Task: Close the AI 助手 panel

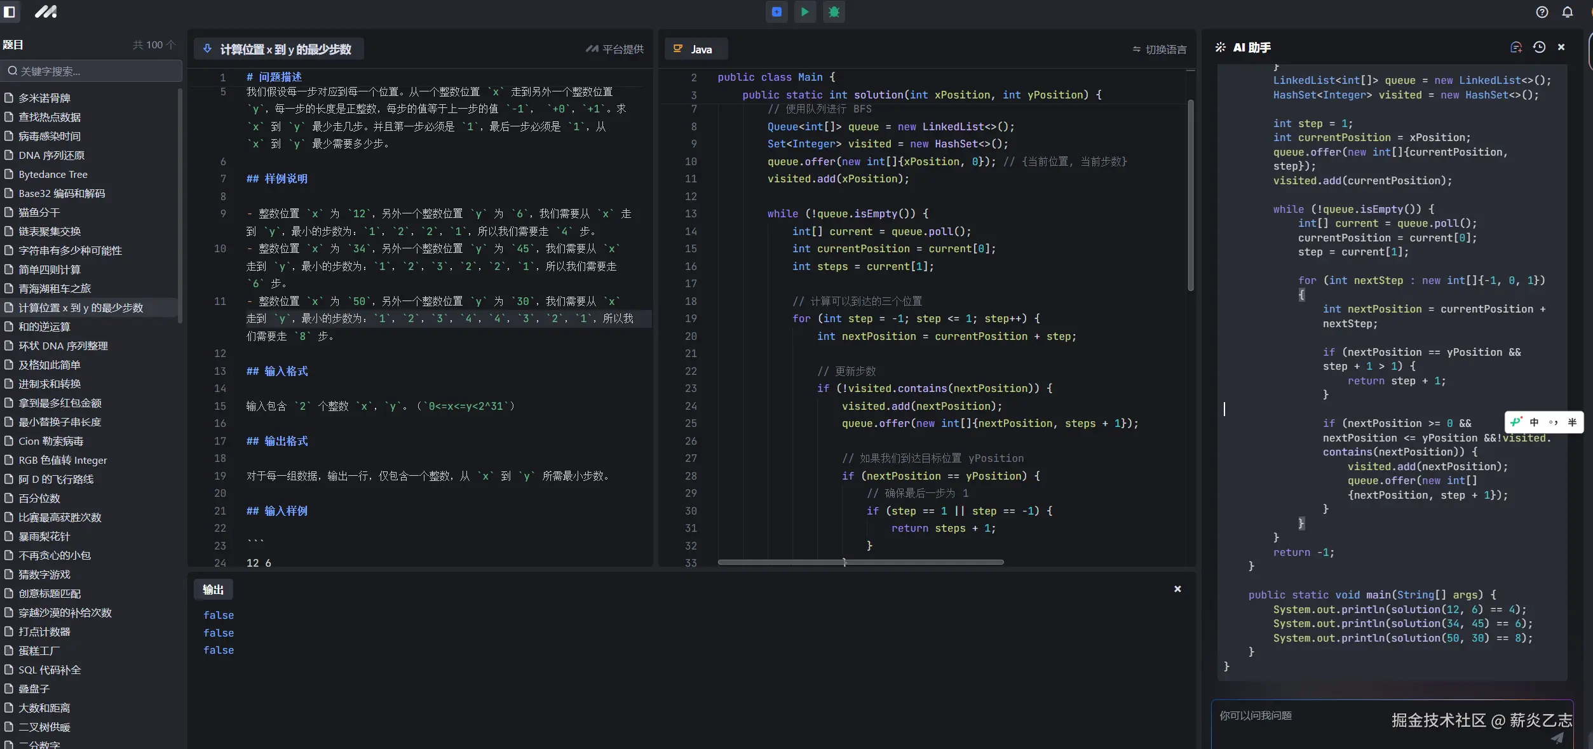Action: click(1561, 47)
